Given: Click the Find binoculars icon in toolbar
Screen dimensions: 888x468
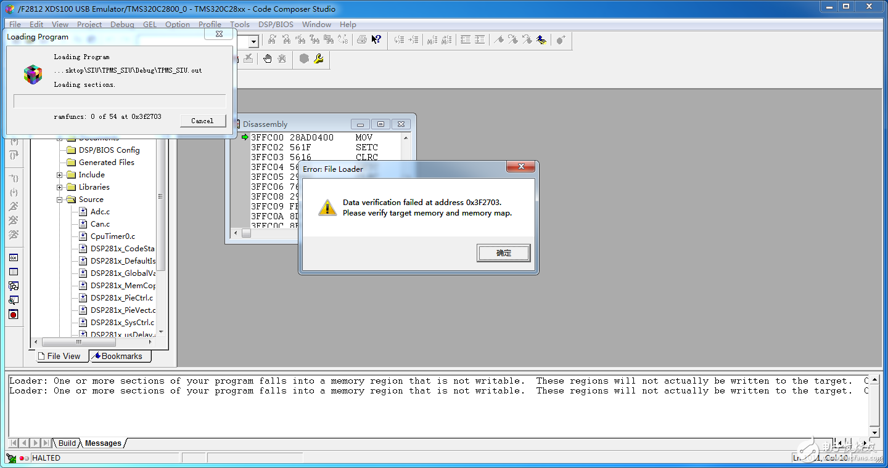Looking at the screenshot, I should tap(271, 39).
